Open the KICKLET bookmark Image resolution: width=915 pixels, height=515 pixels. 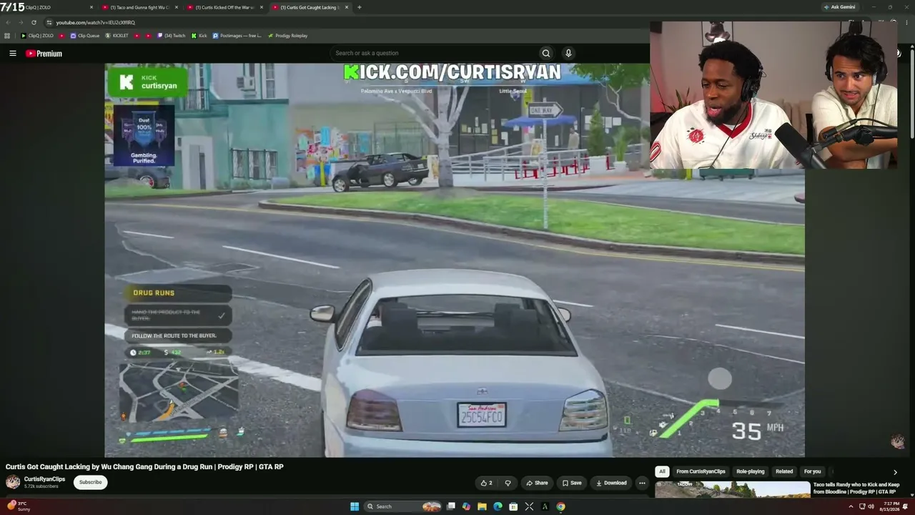click(x=117, y=36)
